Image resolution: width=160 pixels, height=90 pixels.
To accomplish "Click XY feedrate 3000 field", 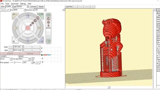I will point(18,10).
